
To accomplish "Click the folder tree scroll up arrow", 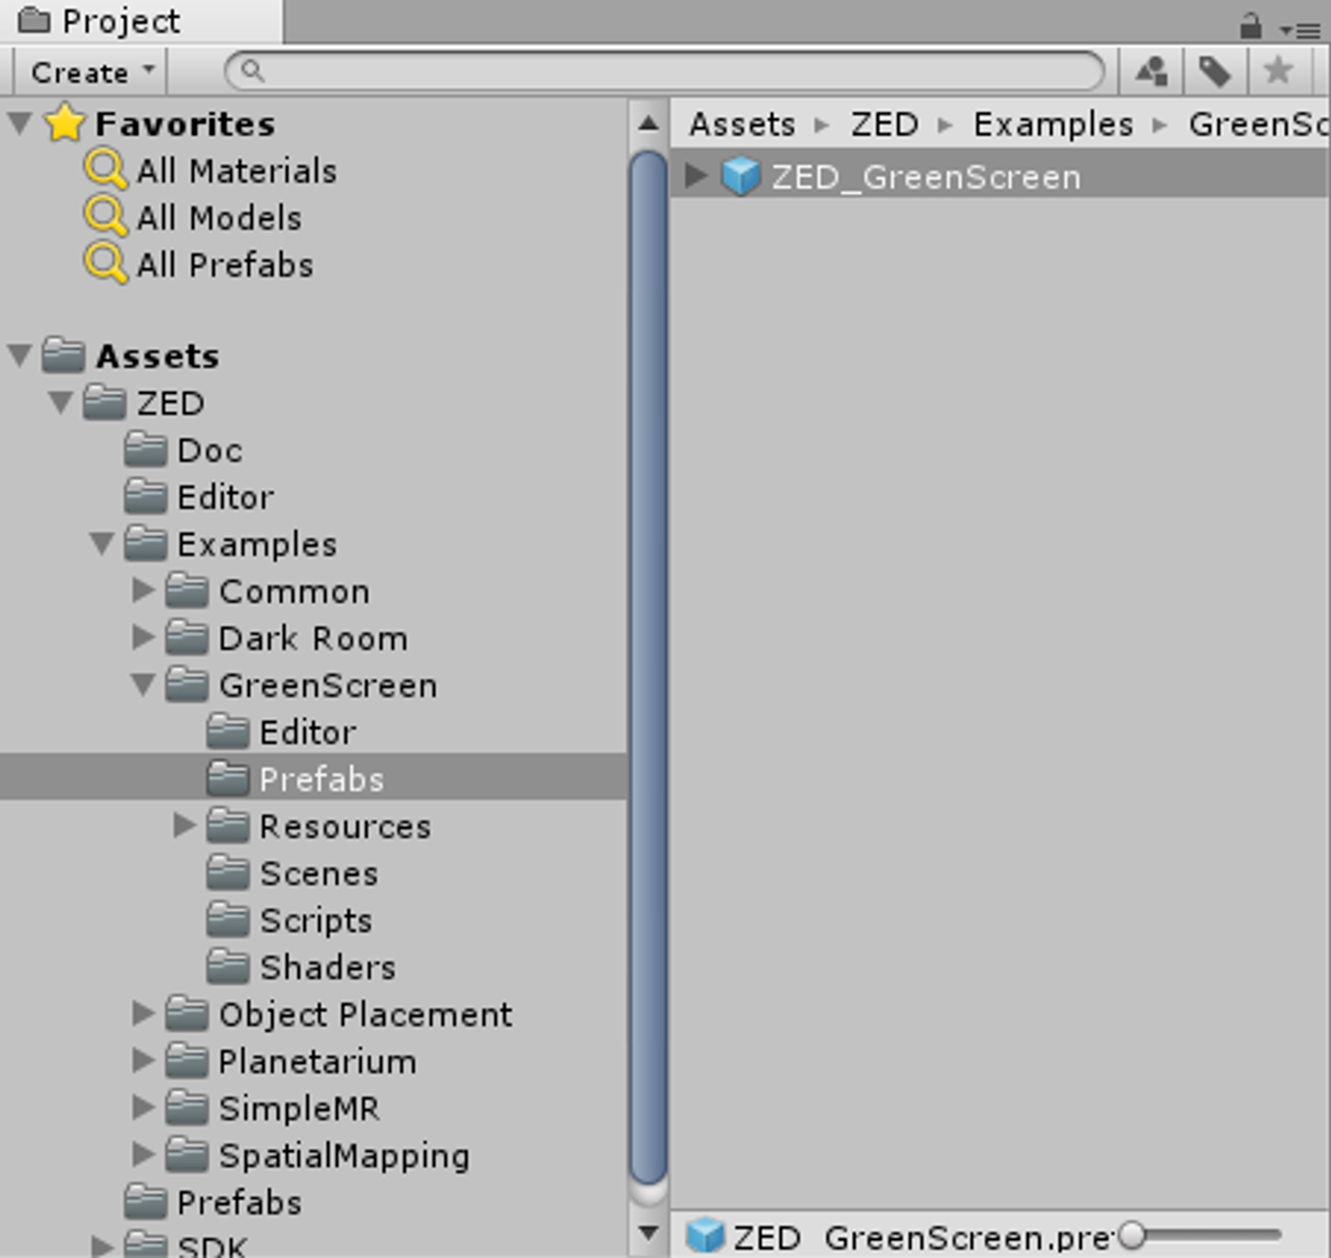I will coord(649,124).
